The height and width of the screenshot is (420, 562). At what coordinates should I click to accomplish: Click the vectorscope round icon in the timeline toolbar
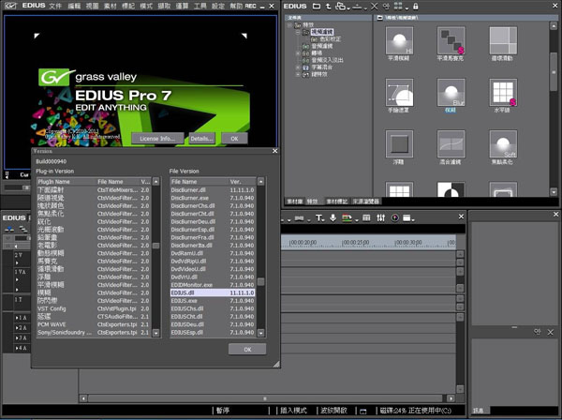pyautogui.click(x=394, y=217)
